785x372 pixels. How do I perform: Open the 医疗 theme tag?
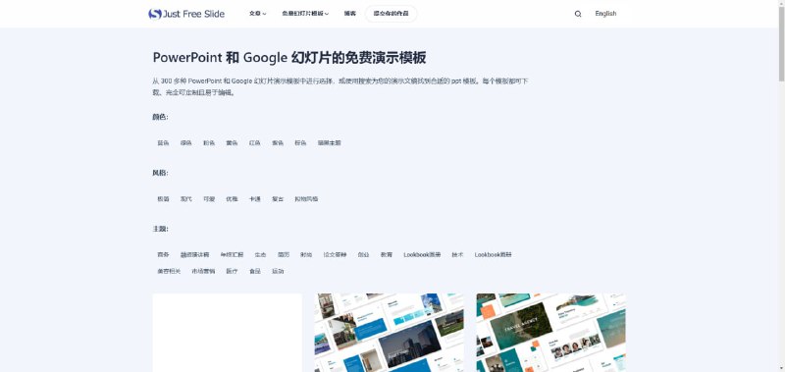232,271
